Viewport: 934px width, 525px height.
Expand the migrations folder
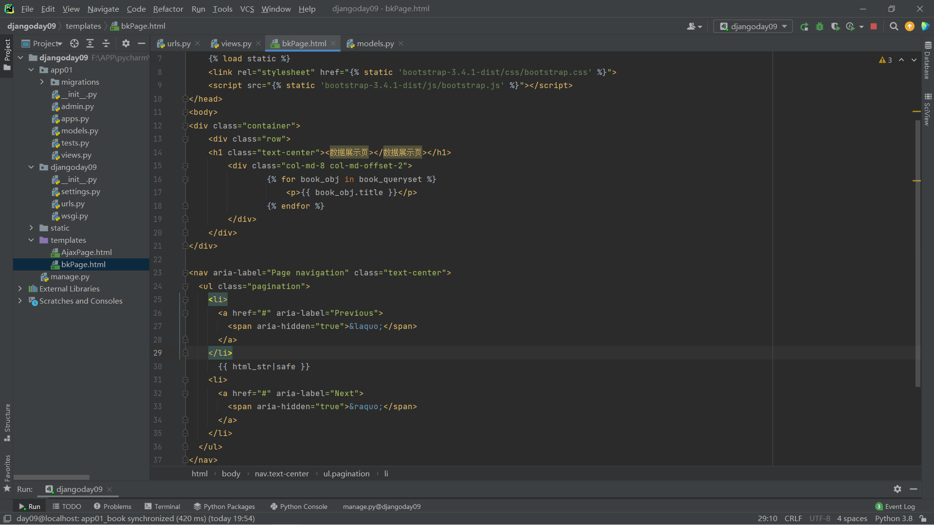coord(42,82)
